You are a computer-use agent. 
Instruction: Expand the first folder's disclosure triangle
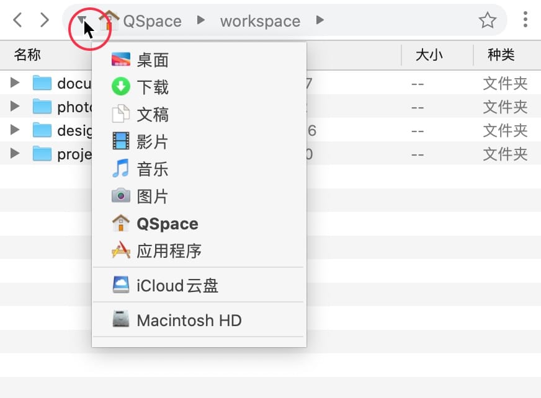coord(15,82)
